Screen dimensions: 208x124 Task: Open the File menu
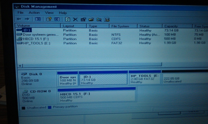click(21, 12)
